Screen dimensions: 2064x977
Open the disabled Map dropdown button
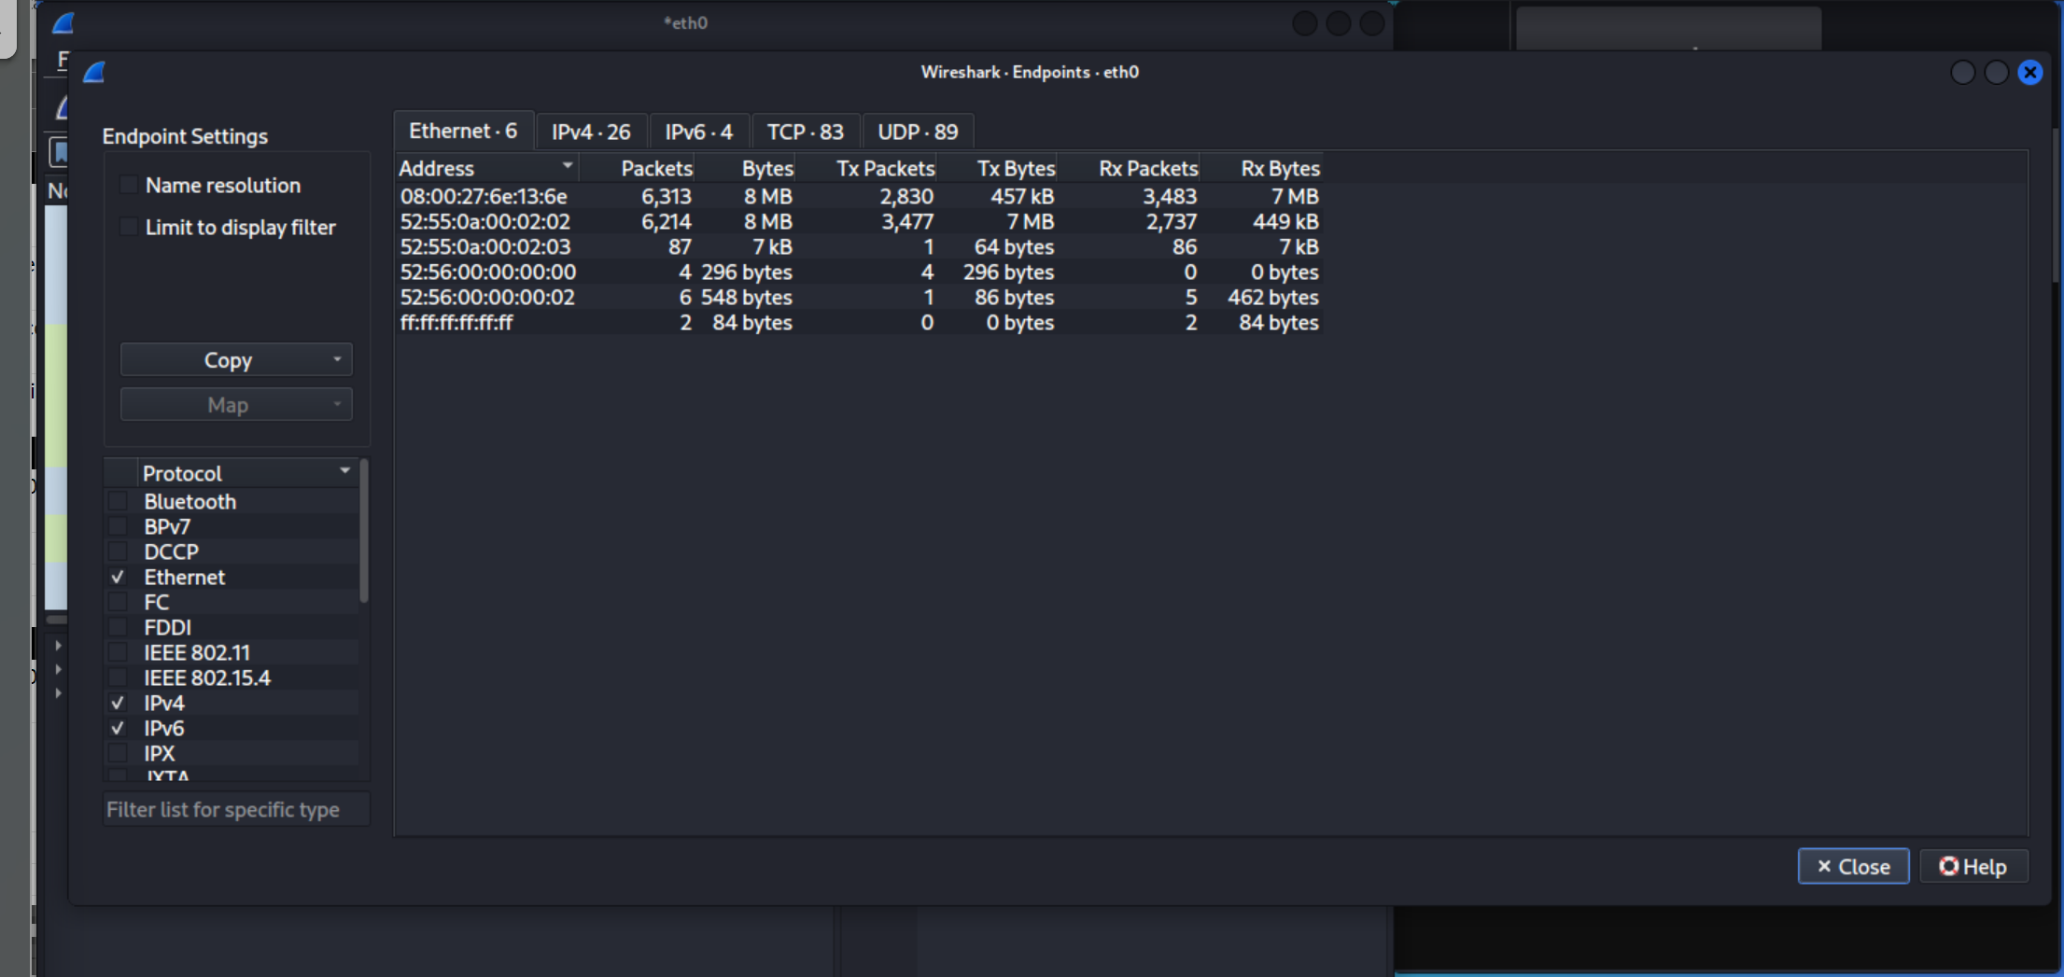236,404
